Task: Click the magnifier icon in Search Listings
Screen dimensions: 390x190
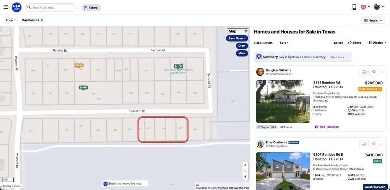Action: point(29,7)
